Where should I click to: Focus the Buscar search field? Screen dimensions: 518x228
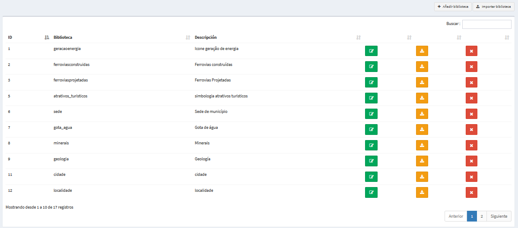[486, 25]
